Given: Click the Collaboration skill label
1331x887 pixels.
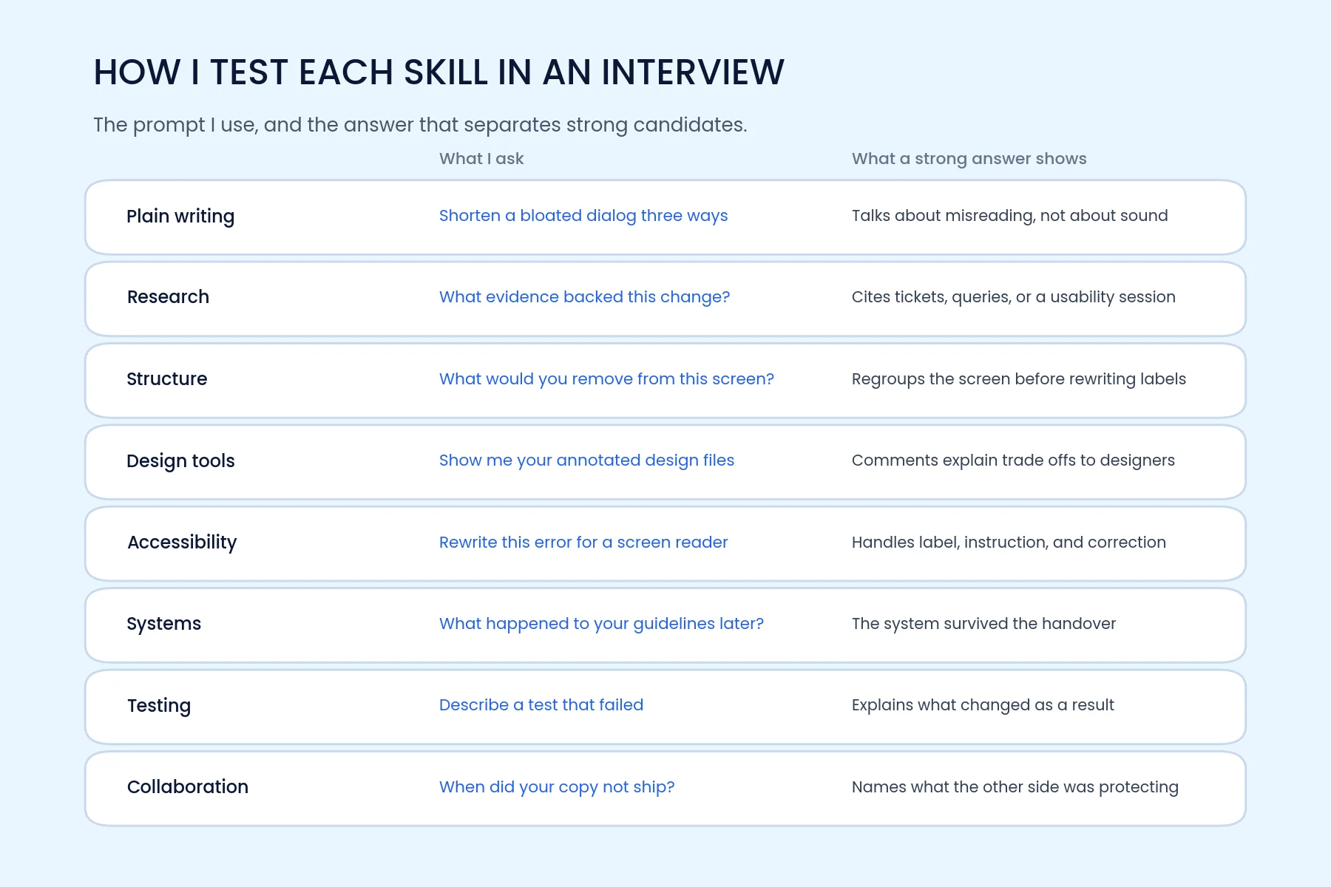Looking at the screenshot, I should point(188,787).
